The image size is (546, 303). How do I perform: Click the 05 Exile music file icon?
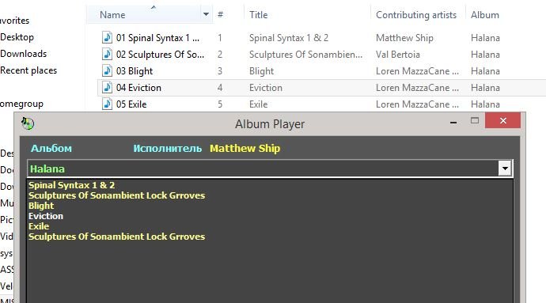pos(107,104)
